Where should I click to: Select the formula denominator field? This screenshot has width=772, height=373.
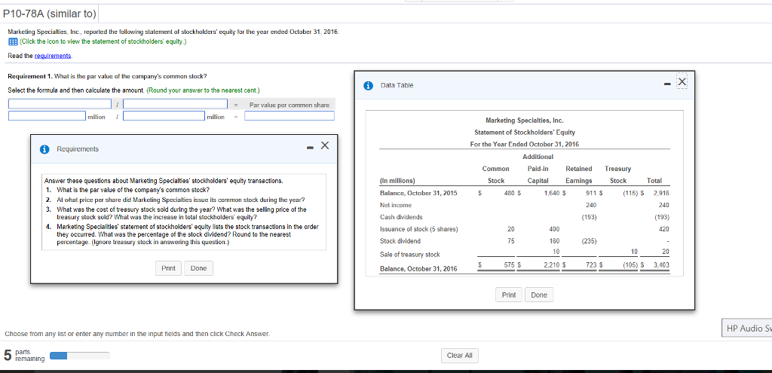pos(175,104)
